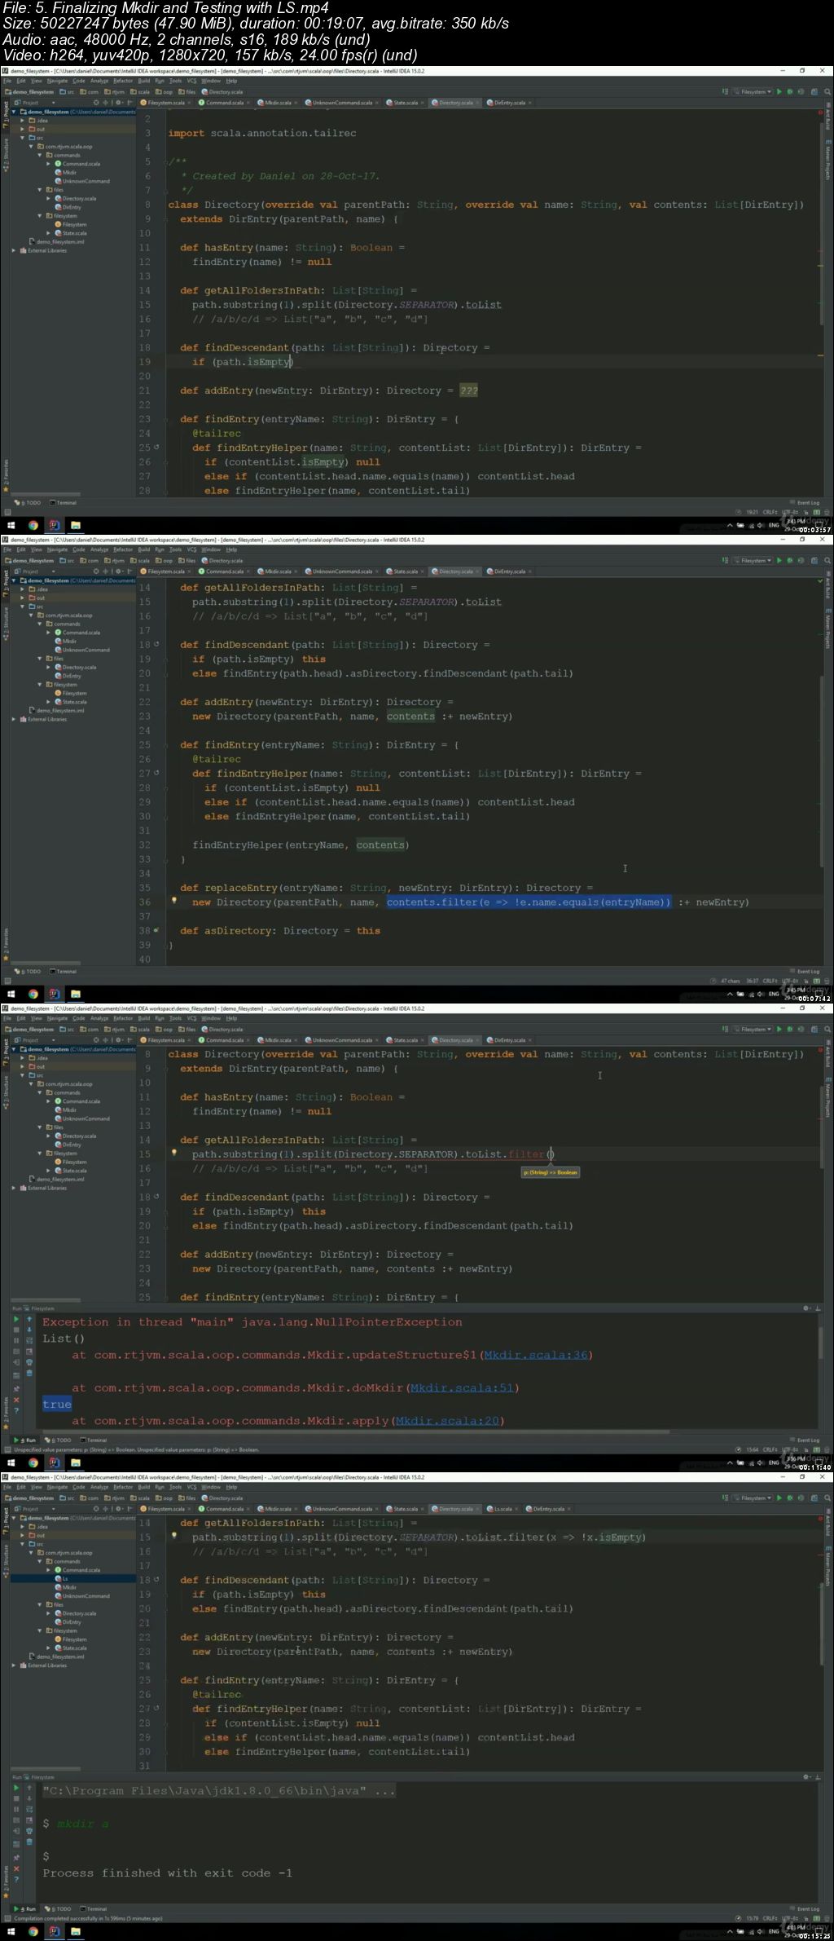Click Directory.scala breadcrumb in second frame

point(222,561)
